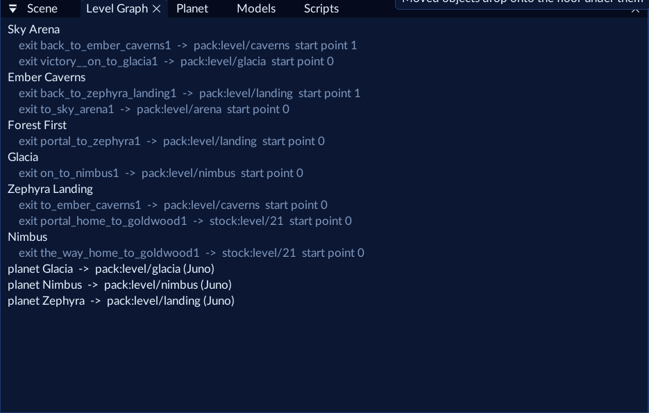Dismiss the notification at top right
The height and width of the screenshot is (413, 649).
(635, 10)
